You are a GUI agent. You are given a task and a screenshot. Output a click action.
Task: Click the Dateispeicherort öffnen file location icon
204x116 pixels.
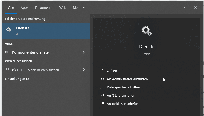pos(101,87)
